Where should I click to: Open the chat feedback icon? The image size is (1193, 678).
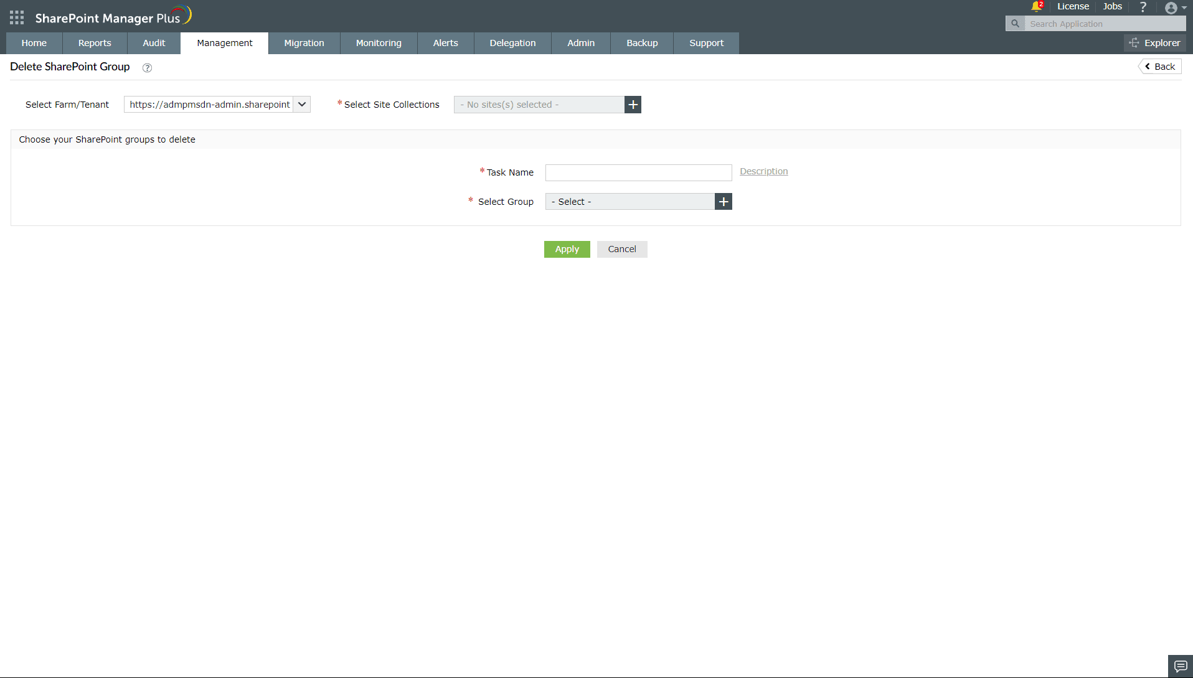coord(1181,666)
